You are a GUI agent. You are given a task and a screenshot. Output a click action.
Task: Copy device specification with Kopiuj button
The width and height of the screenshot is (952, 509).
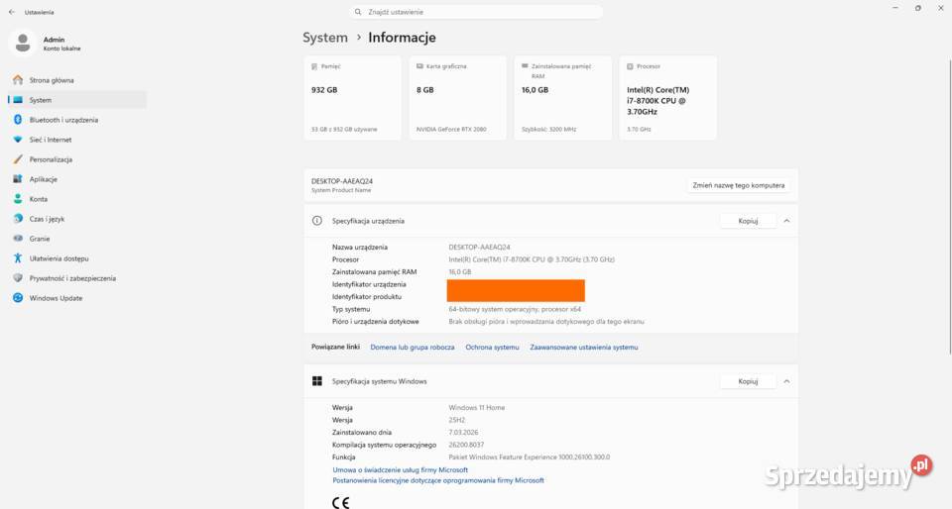point(748,221)
